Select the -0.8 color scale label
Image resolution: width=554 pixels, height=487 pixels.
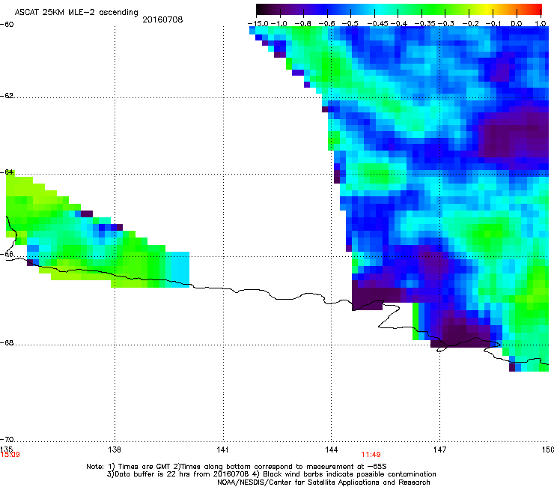[x=302, y=24]
